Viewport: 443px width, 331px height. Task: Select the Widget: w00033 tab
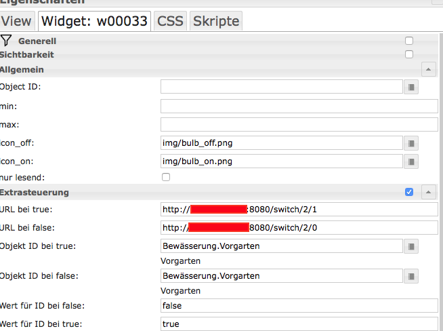[95, 21]
